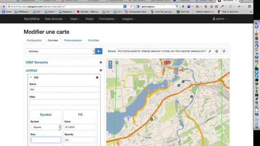Open the untitled layer link

[x=31, y=70]
